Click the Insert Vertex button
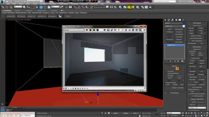Viewport: 209px width, 117px height. coord(197,26)
